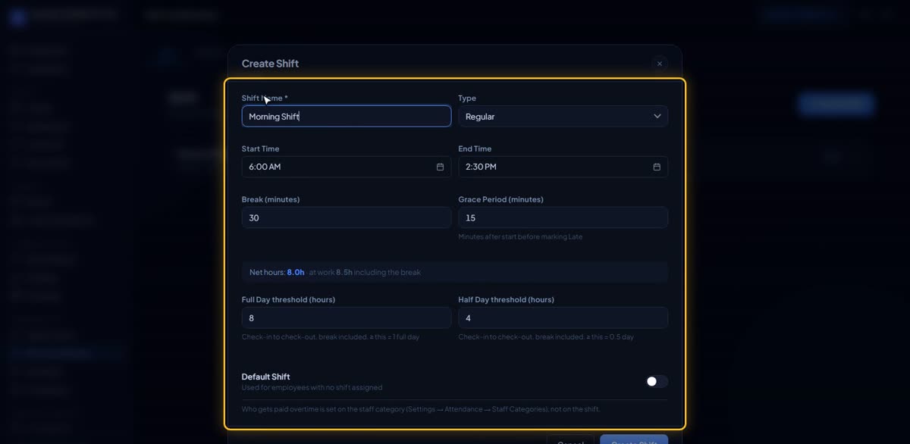Viewport: 910px width, 444px height.
Task: Click the End Time field showing 2:30 PM
Action: click(563, 167)
